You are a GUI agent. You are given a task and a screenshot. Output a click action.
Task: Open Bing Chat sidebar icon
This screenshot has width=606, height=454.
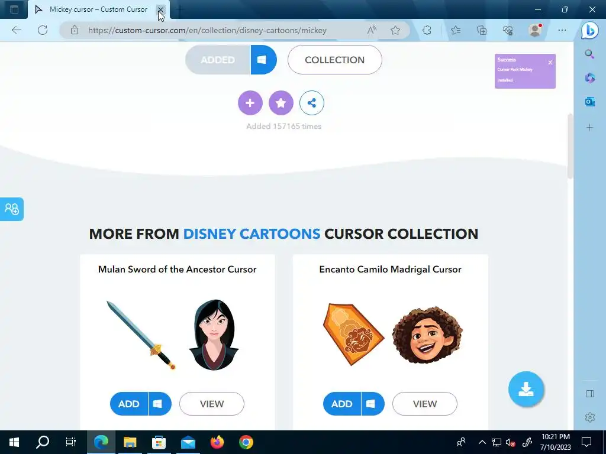[x=590, y=31]
